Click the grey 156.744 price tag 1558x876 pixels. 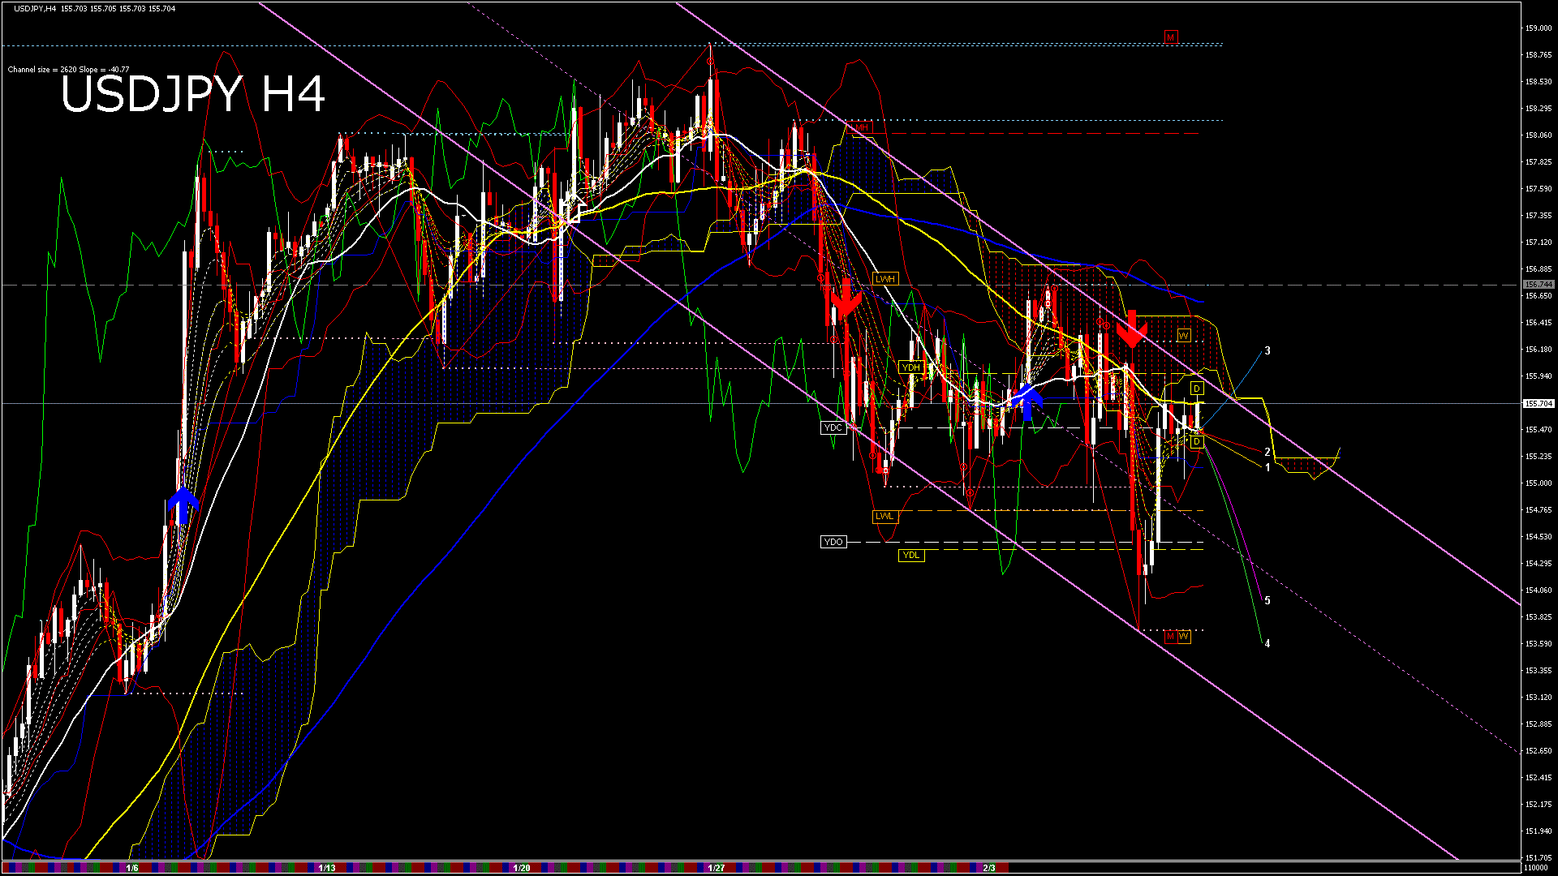[x=1539, y=285]
